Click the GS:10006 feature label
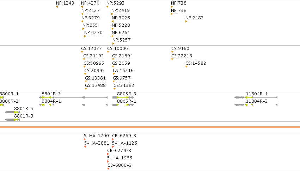 [117, 49]
